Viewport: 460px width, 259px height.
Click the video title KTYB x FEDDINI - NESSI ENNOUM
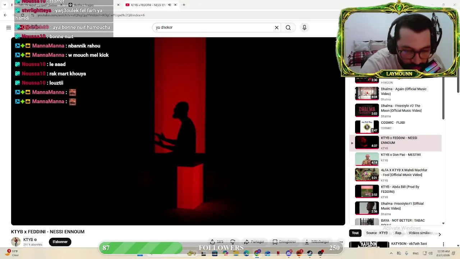48,232
